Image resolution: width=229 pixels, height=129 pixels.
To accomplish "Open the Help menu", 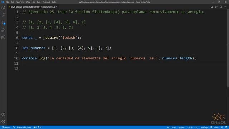I will coord(54,2).
